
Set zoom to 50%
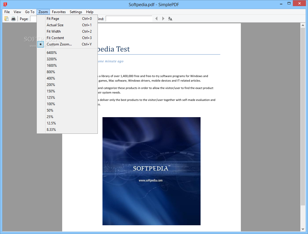[67, 110]
